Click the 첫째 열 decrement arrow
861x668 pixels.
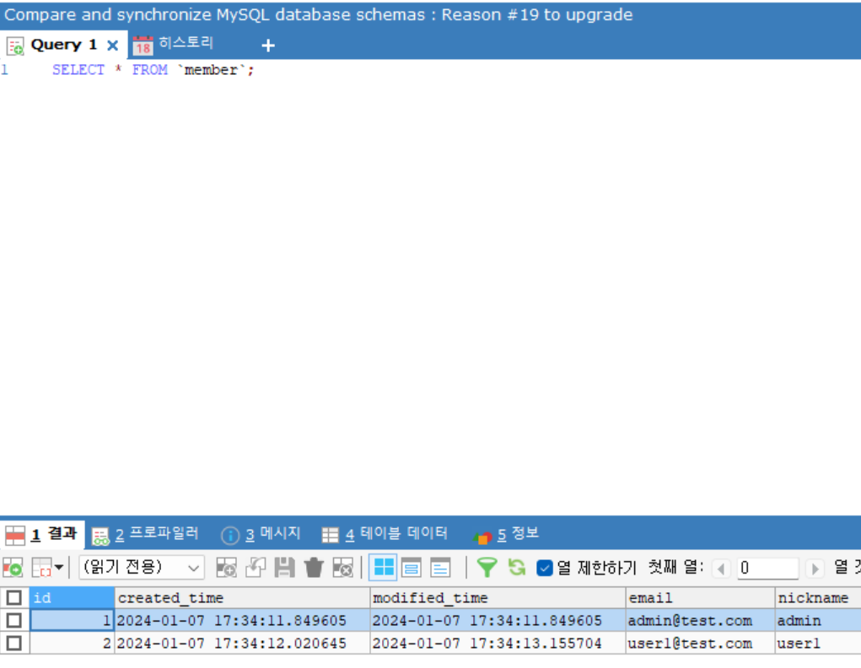[721, 568]
